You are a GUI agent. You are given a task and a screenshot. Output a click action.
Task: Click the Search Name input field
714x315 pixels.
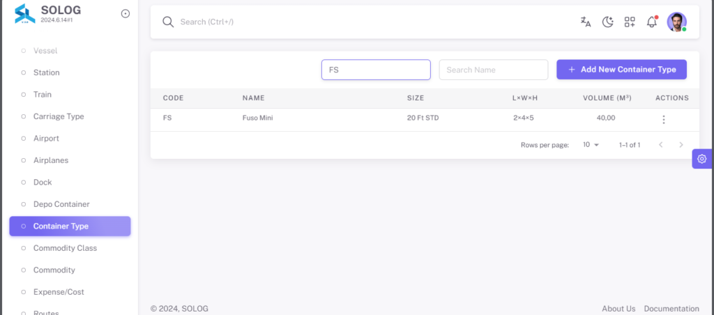[x=494, y=70]
